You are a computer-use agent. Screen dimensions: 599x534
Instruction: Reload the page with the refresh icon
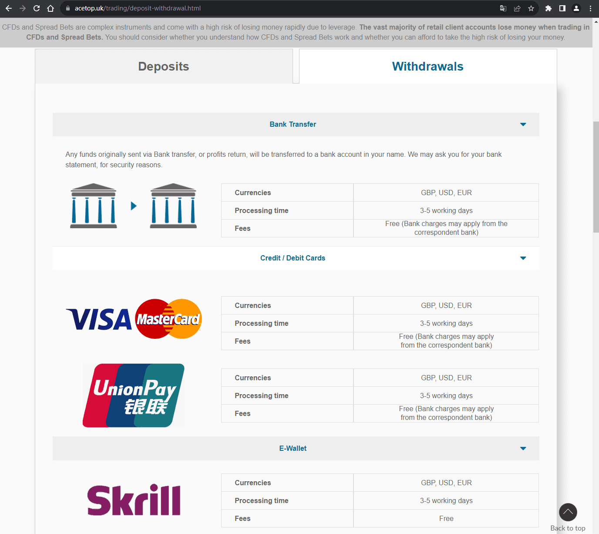(x=37, y=8)
